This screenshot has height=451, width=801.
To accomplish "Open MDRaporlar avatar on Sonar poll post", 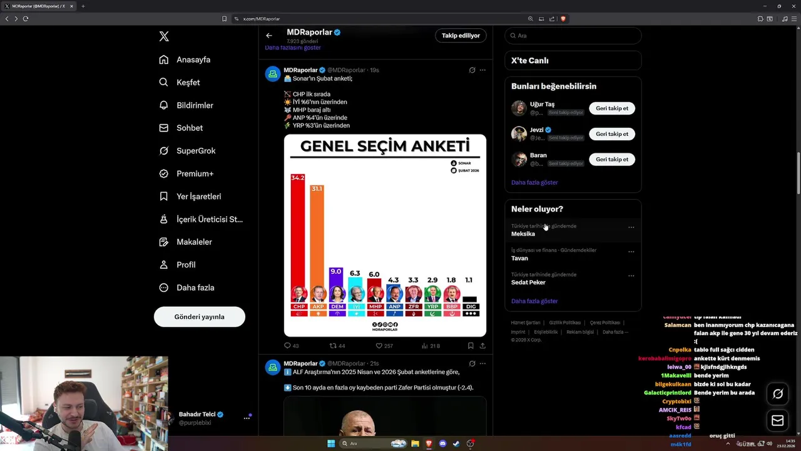I will tap(273, 74).
